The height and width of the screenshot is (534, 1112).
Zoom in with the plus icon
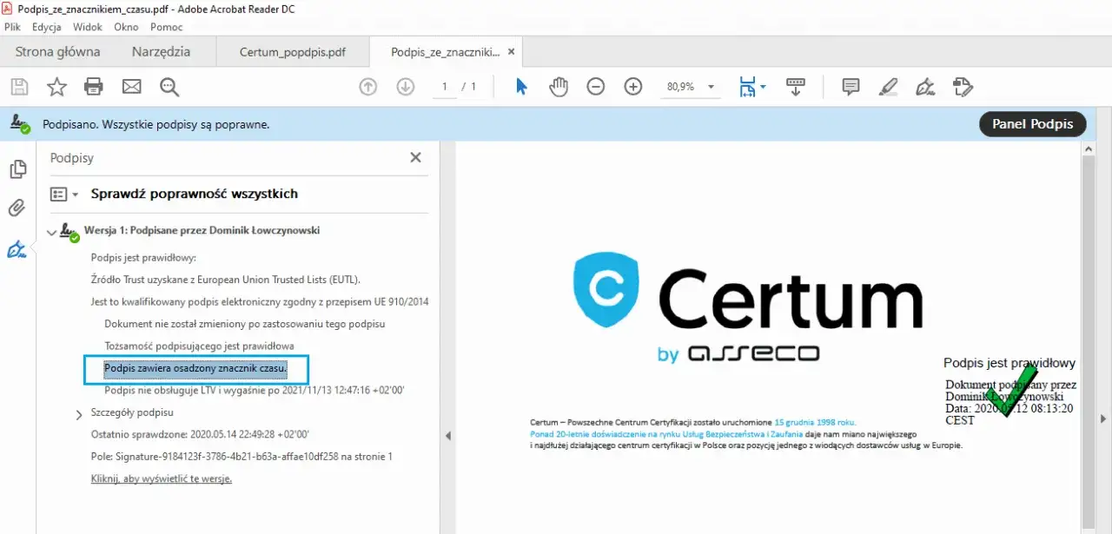[x=633, y=87]
